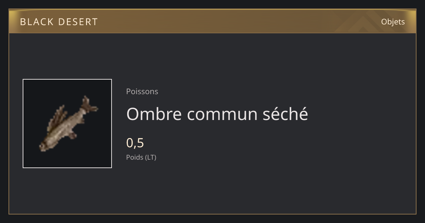Image resolution: width=425 pixels, height=223 pixels.
Task: Click the golden header banner background
Action: pos(212,21)
